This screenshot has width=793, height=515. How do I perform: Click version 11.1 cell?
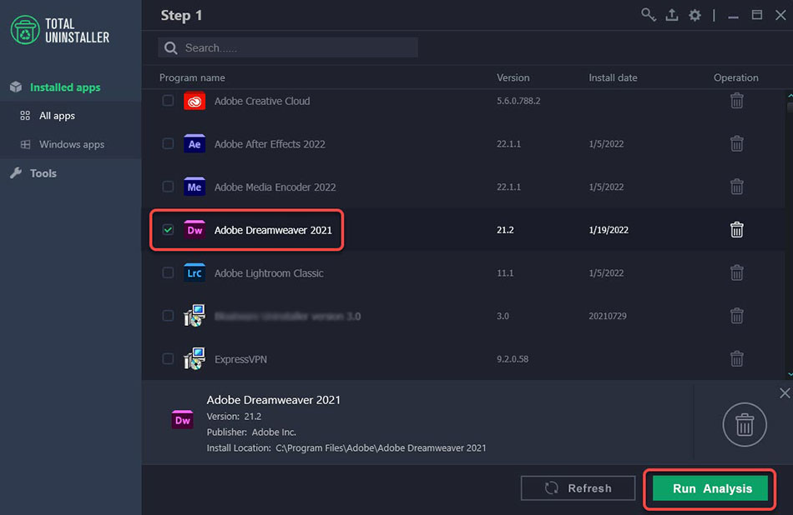click(505, 272)
